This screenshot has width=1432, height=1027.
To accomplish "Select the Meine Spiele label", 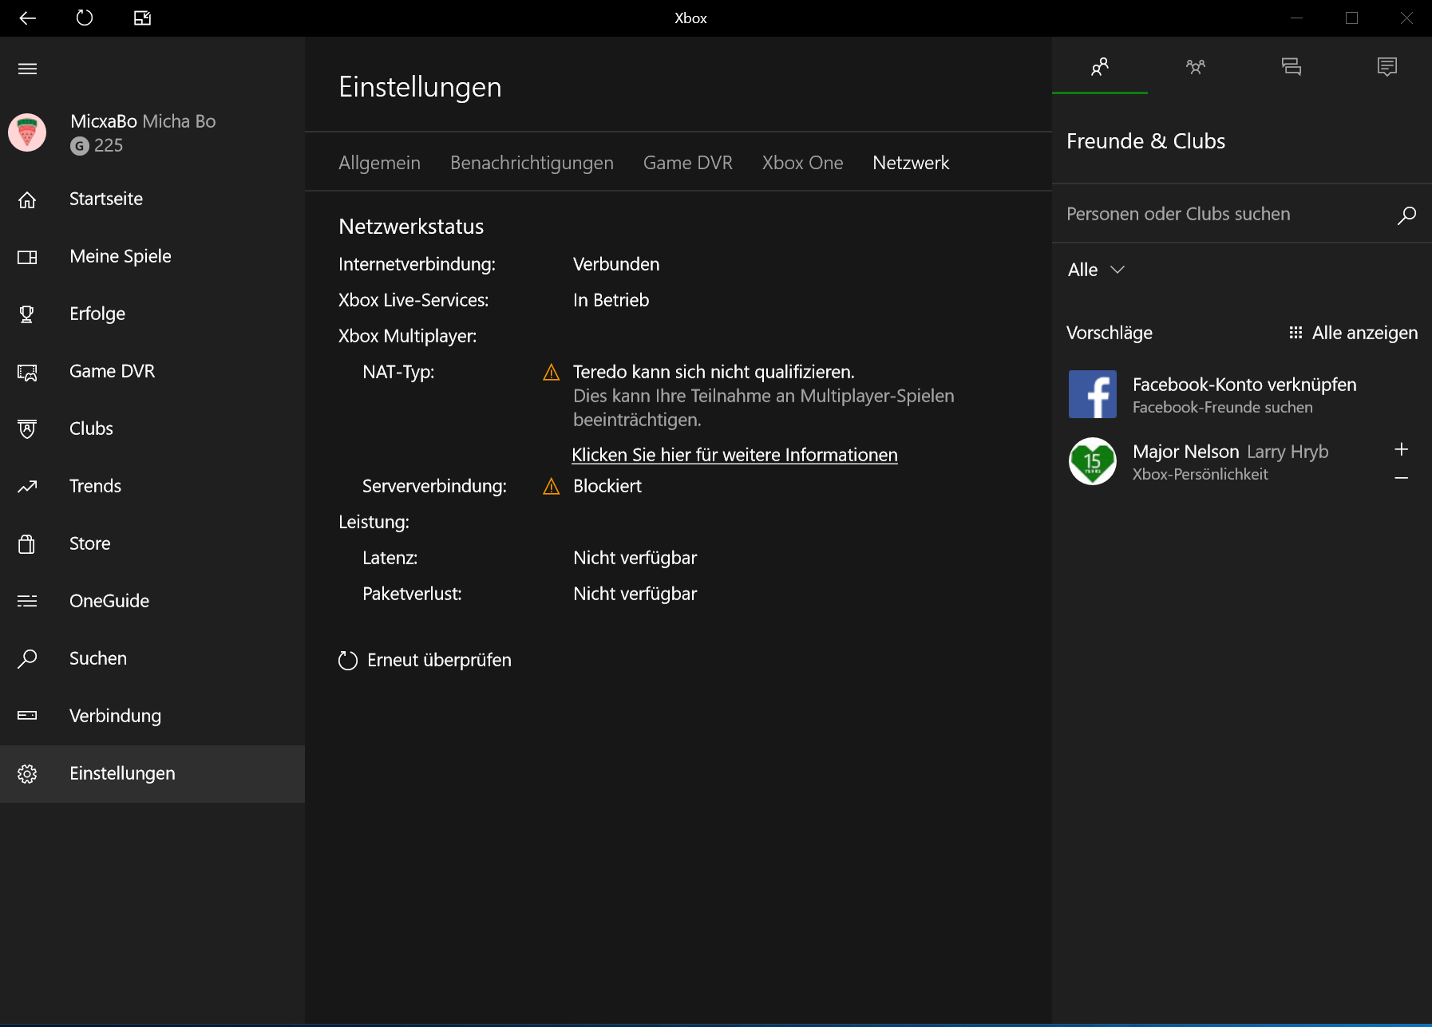I will coord(121,256).
